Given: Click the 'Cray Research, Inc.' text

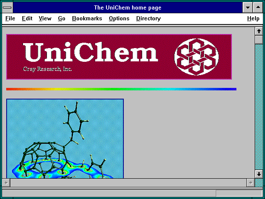Looking at the screenshot, I should click(x=47, y=69).
